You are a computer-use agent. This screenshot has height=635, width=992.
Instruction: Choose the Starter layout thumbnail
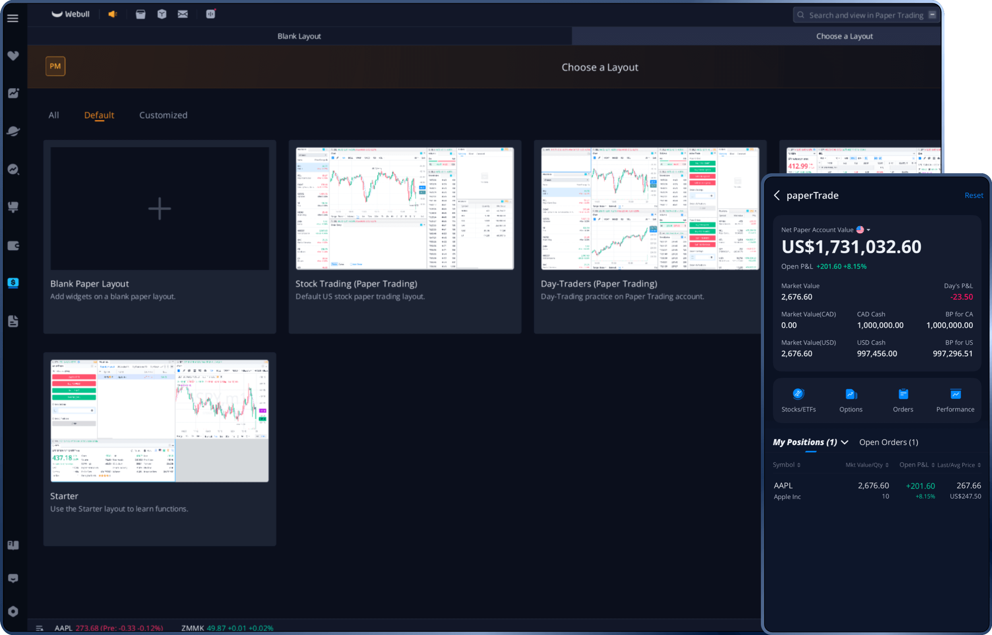pos(159,421)
